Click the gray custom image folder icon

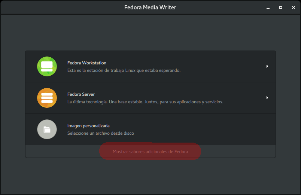47,130
